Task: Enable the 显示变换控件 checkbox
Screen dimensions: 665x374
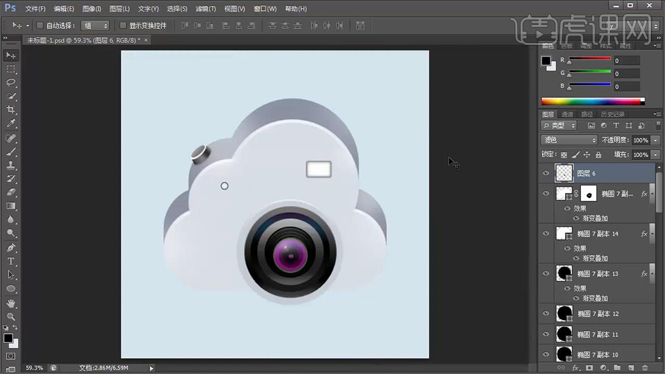Action: (x=123, y=26)
